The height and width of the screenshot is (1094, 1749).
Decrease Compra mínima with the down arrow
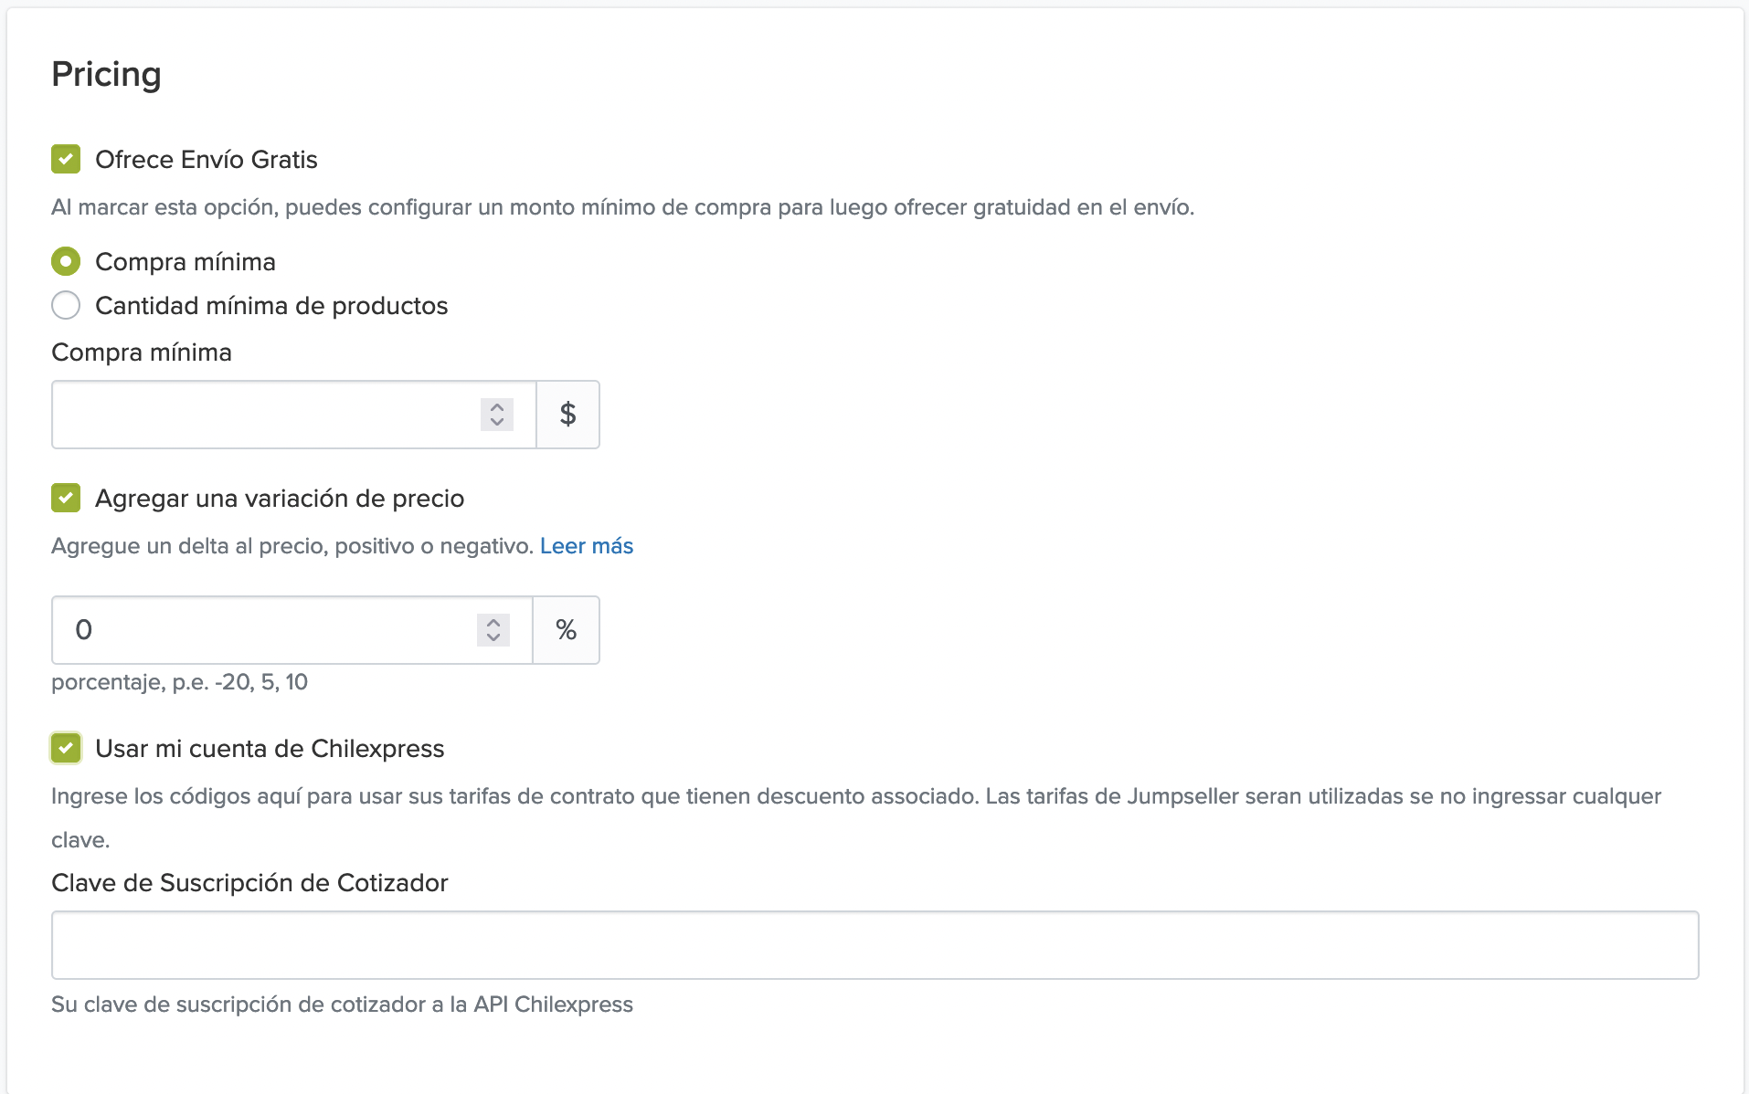[497, 423]
